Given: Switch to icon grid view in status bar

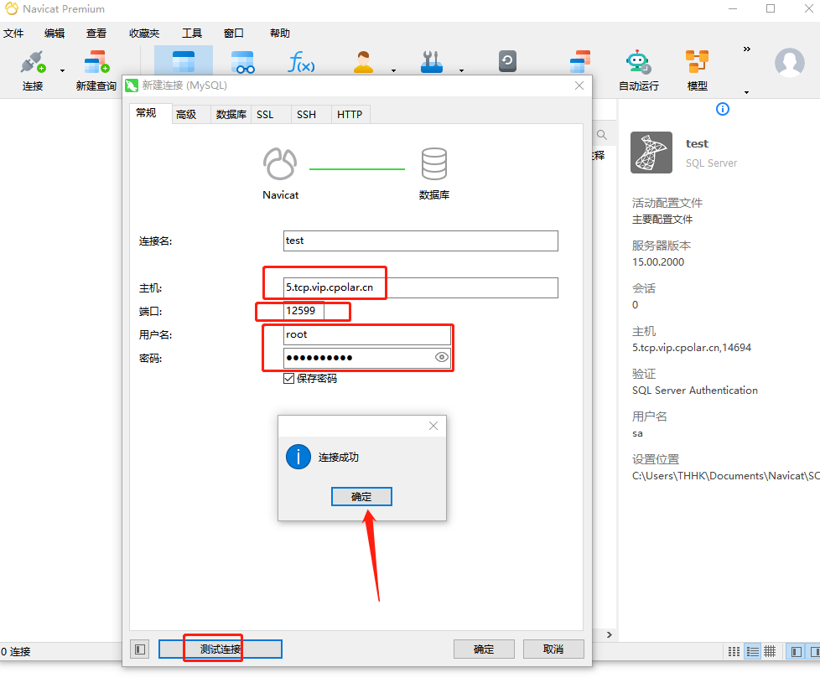Looking at the screenshot, I should coord(734,651).
